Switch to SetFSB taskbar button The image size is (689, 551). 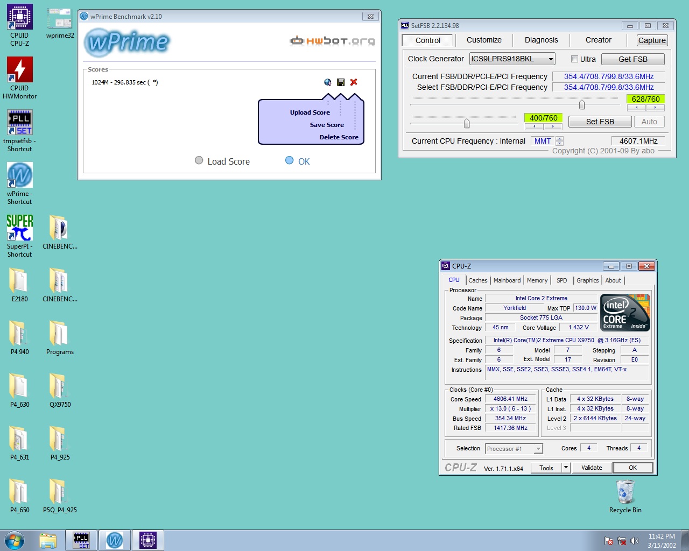click(81, 540)
